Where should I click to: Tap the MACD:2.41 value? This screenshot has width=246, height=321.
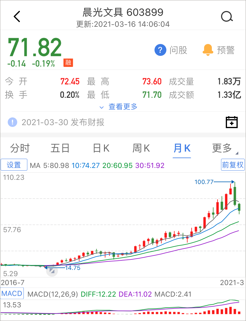click(x=173, y=294)
